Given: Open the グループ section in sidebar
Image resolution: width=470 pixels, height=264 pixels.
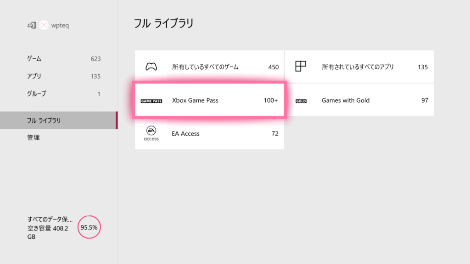Looking at the screenshot, I should pyautogui.click(x=64, y=93).
